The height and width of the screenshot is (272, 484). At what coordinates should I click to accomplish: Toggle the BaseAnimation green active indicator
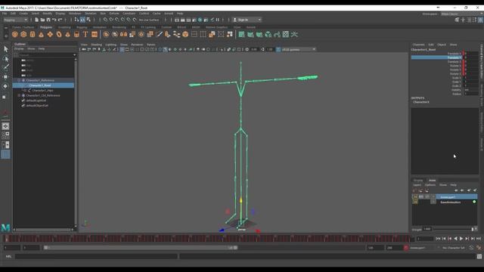(x=474, y=202)
